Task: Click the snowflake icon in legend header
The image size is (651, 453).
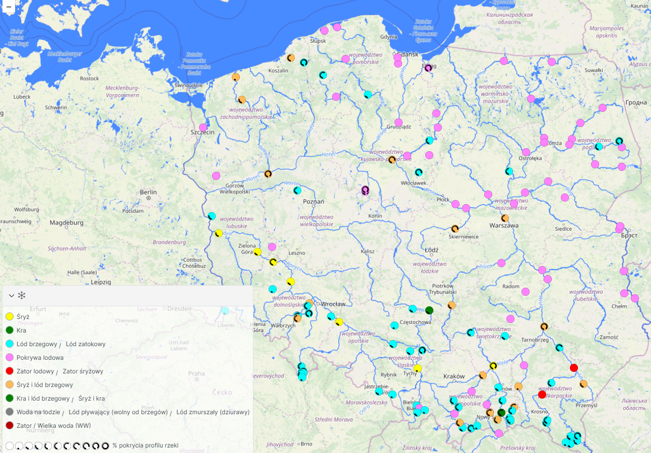Action: [x=22, y=295]
